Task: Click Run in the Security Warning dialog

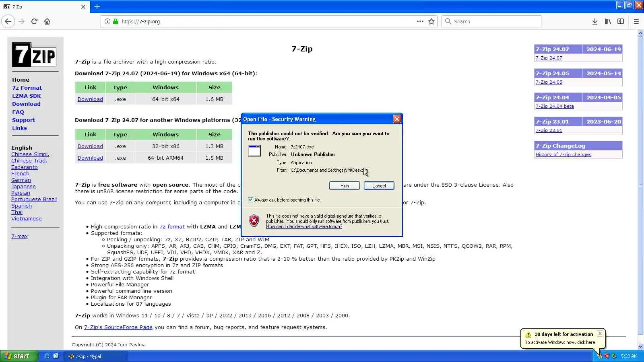Action: [x=345, y=185]
